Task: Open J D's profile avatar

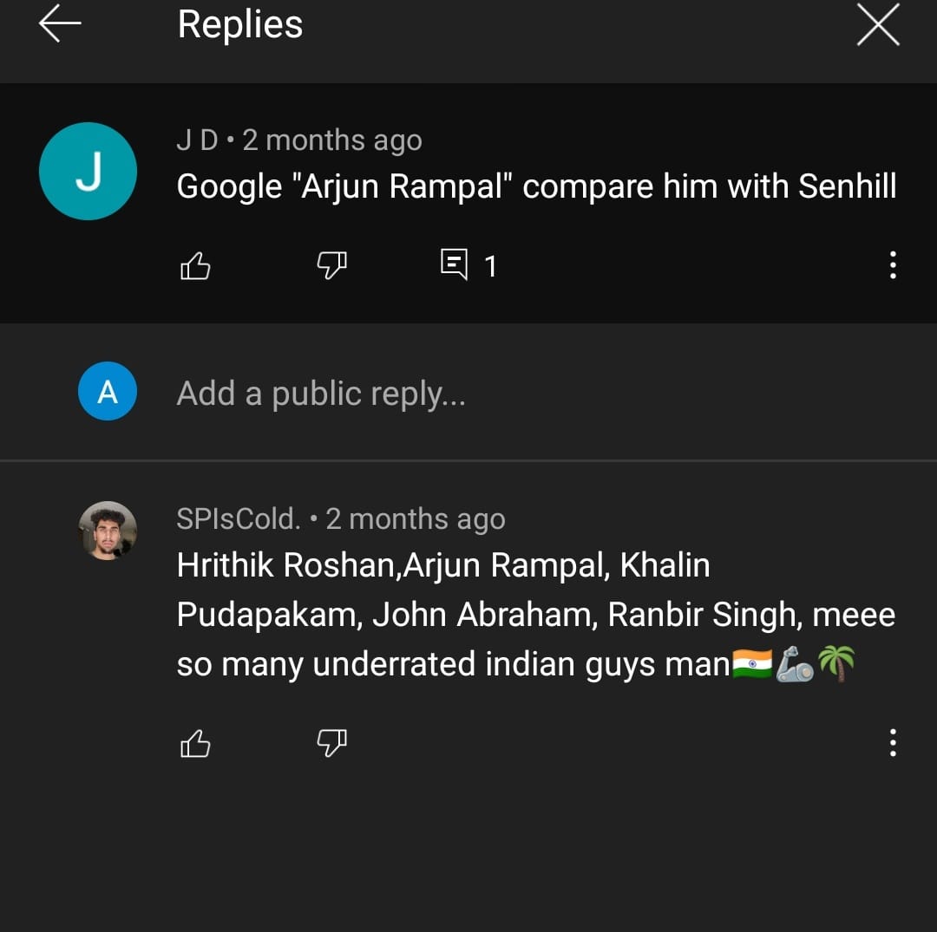Action: (x=88, y=171)
